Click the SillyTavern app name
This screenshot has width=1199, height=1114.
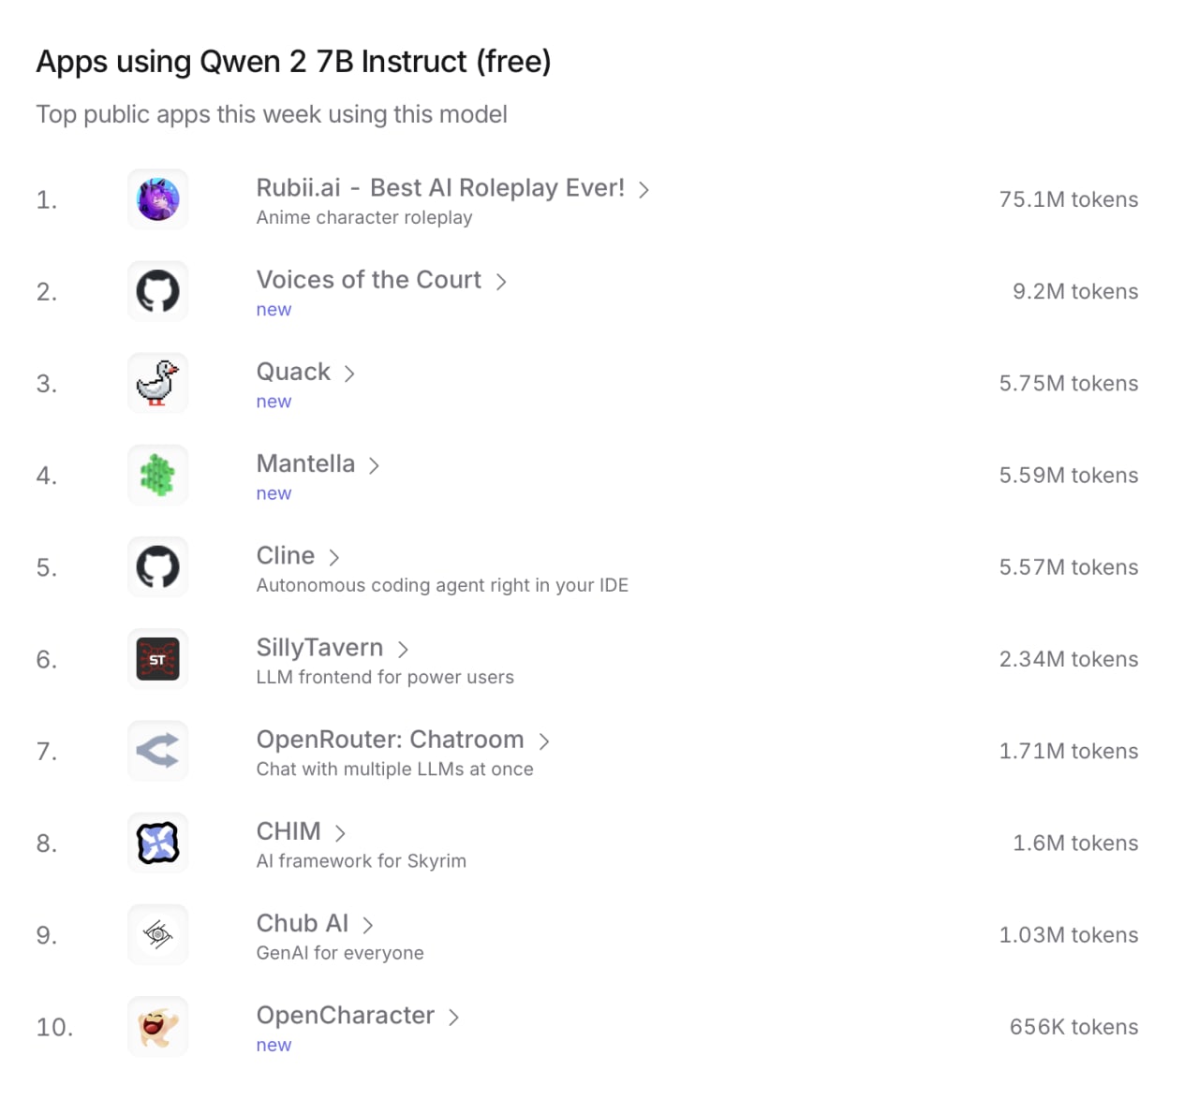click(319, 647)
